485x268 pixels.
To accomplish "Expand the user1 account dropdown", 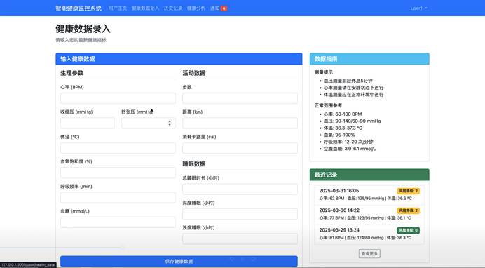I will click(419, 8).
